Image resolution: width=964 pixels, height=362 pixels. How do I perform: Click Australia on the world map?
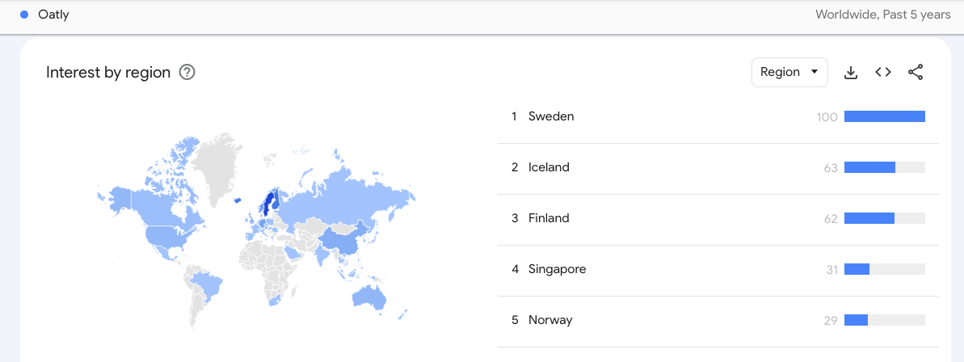(370, 298)
